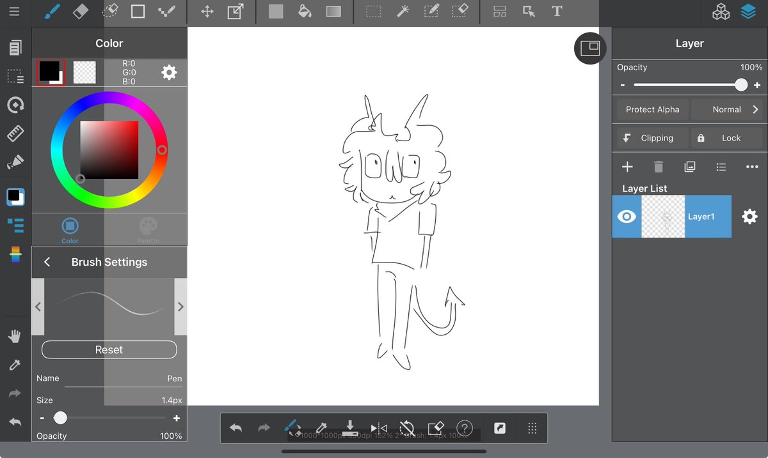Increase brush size with plus
The image size is (768, 458).
pos(177,418)
